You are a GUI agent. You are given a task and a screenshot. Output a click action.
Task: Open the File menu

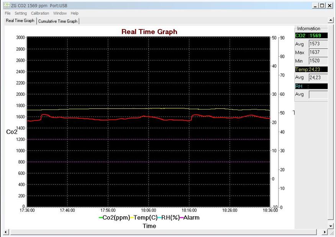click(8, 13)
